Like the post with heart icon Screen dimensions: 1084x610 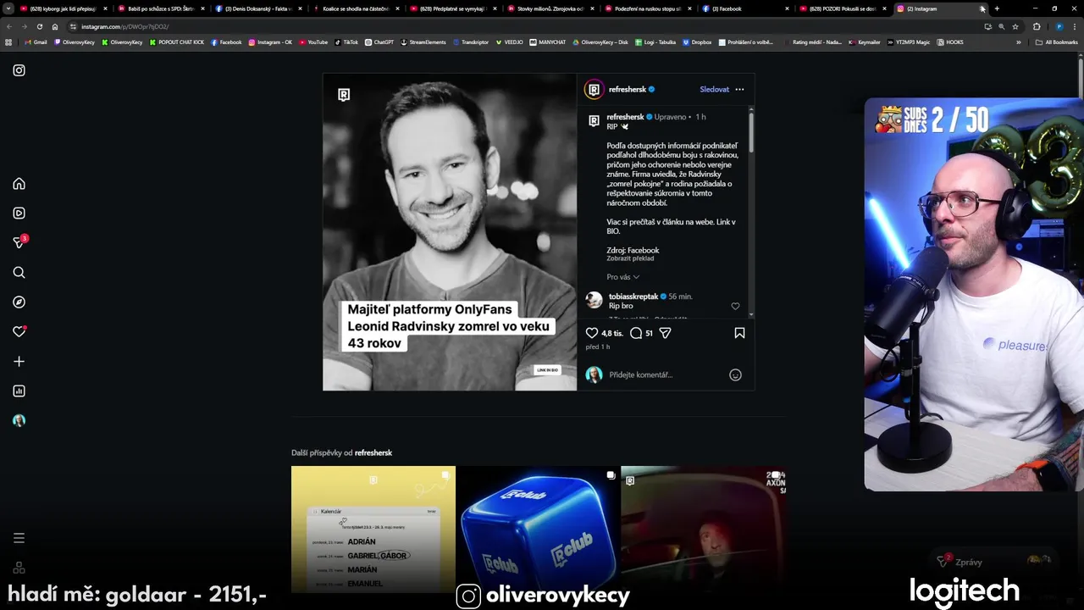click(x=592, y=333)
